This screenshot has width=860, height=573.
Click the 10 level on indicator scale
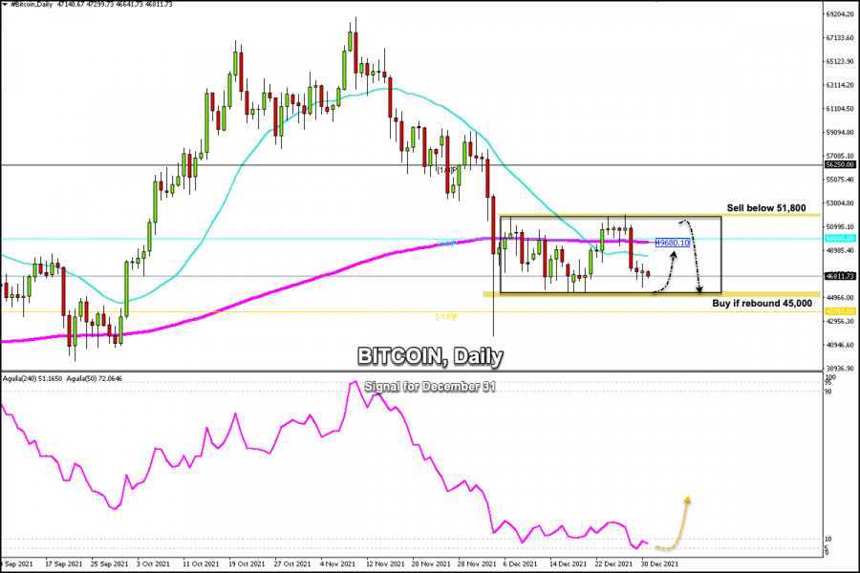tap(828, 540)
